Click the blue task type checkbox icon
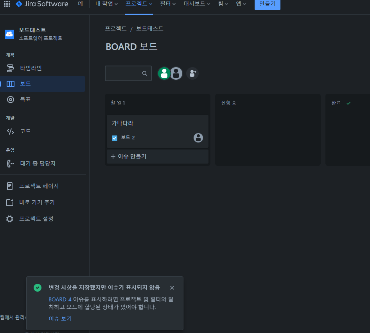Image resolution: width=370 pixels, height=333 pixels. (115, 138)
